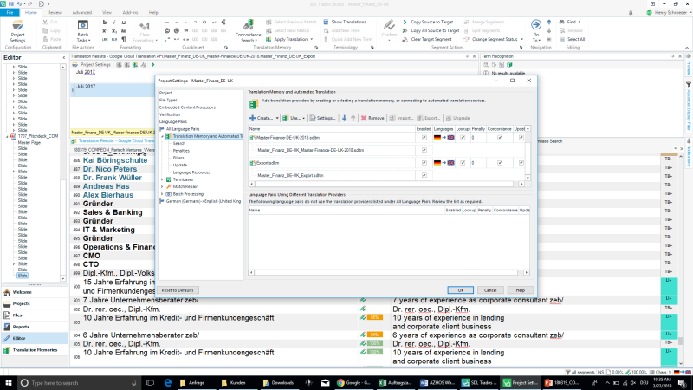Select Penalties in the settings tree
Image resolution: width=693 pixels, height=390 pixels.
(x=181, y=151)
